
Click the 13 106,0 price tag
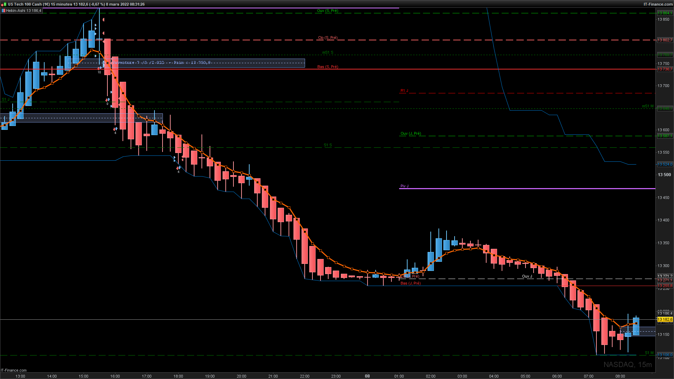click(665, 355)
